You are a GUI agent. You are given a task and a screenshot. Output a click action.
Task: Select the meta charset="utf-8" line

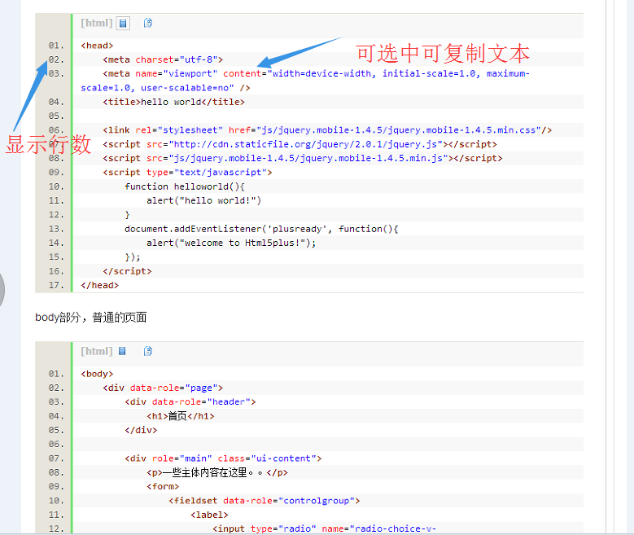tap(163, 59)
